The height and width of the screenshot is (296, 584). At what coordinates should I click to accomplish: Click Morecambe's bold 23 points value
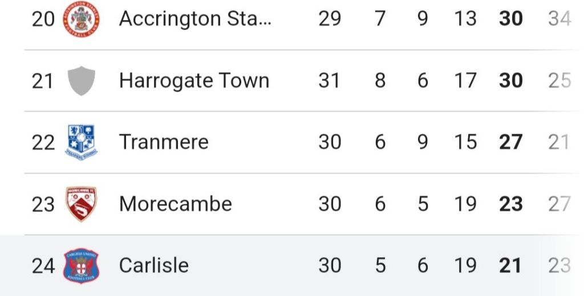(510, 204)
